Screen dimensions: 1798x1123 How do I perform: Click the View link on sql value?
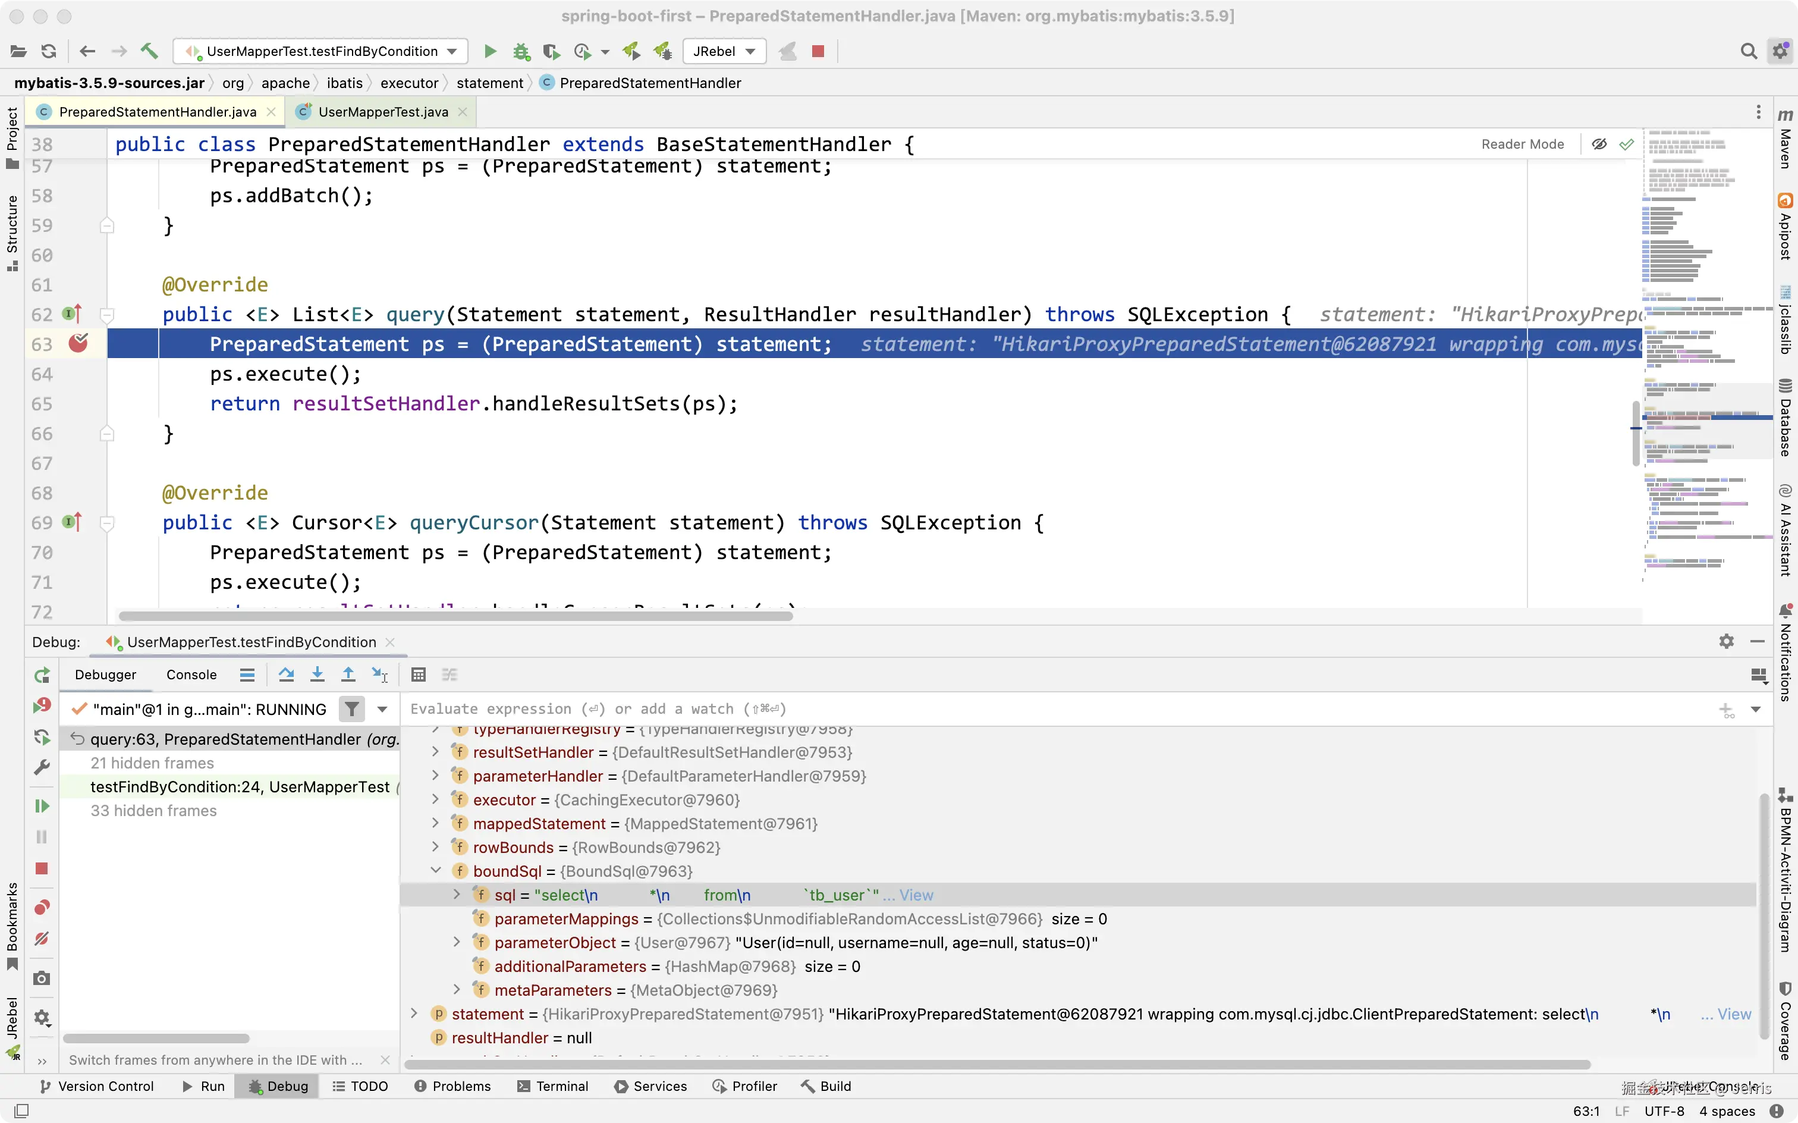tap(916, 895)
